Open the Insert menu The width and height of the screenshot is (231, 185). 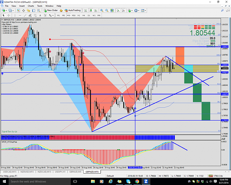(x=22, y=6)
